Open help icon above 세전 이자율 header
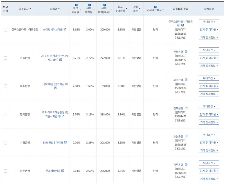 click(76, 5)
